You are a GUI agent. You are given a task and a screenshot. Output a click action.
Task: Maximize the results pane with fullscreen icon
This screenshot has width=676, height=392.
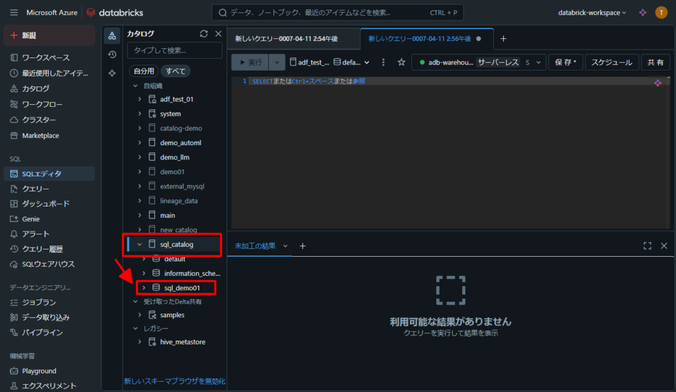(647, 245)
